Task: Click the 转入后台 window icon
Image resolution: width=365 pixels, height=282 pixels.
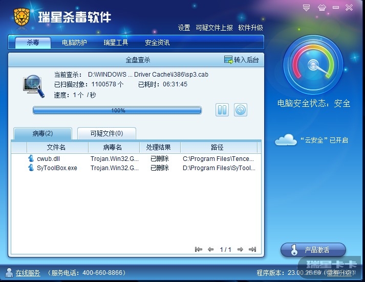Action: [228, 60]
